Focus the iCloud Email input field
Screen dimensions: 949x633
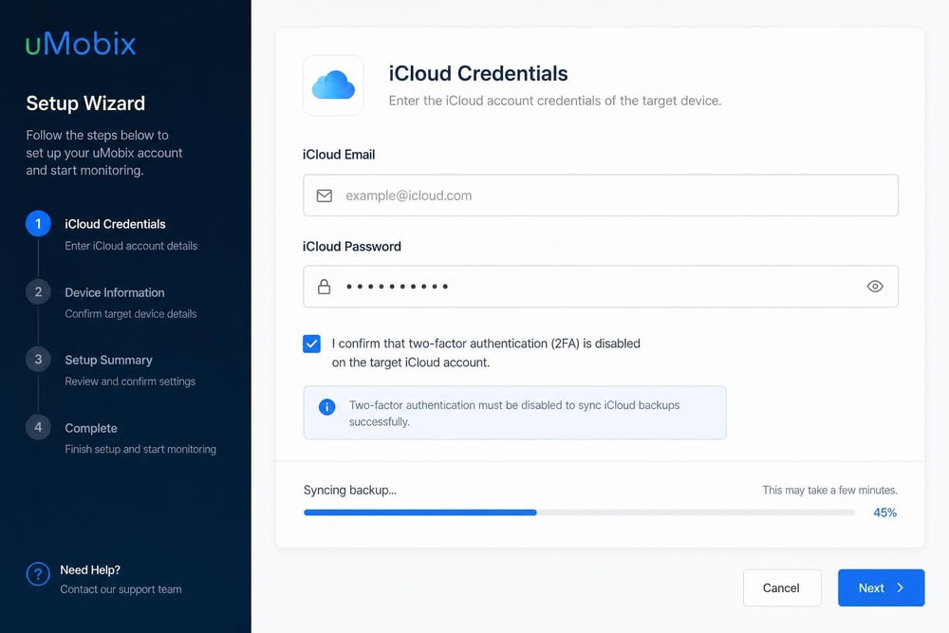point(601,195)
